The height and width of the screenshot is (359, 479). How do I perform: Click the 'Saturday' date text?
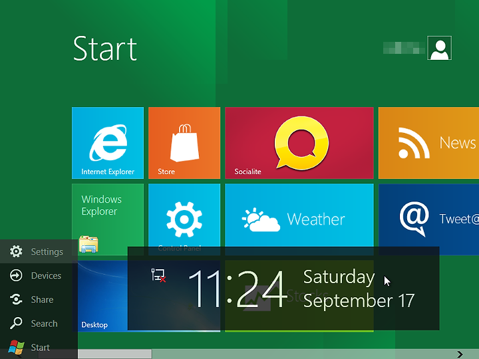339,277
